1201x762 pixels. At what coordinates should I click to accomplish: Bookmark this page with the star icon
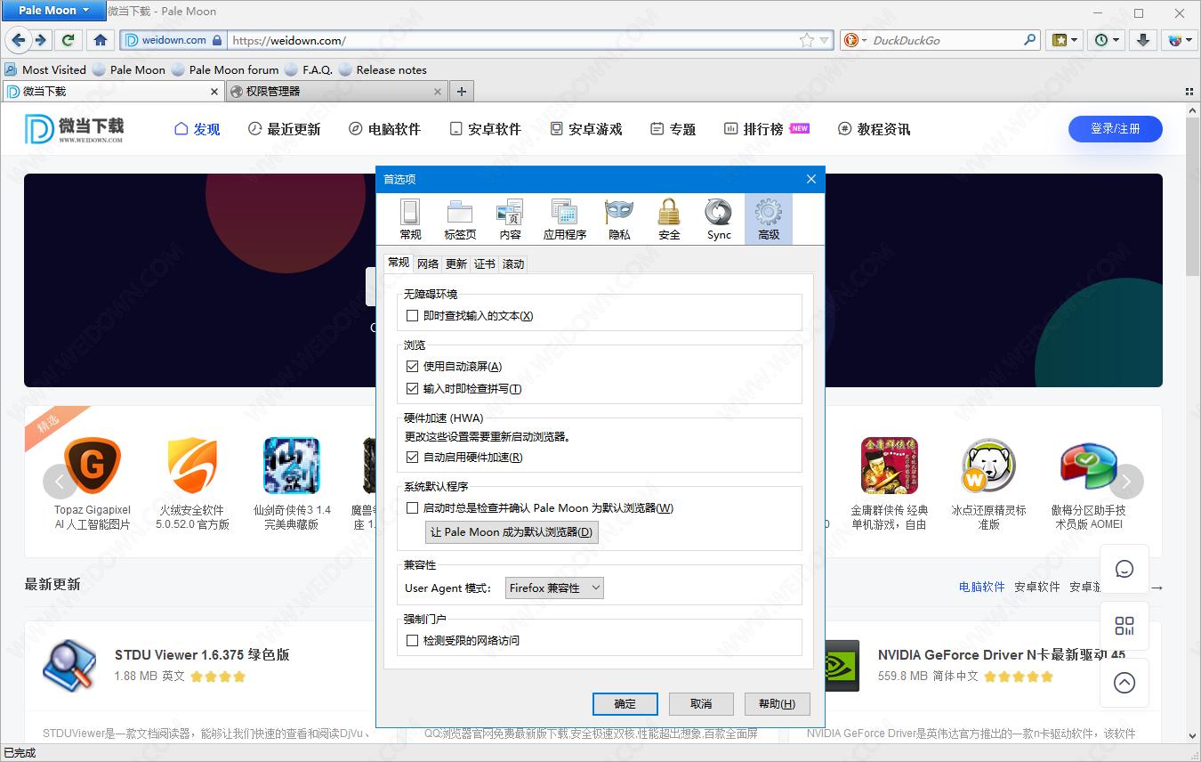click(806, 40)
